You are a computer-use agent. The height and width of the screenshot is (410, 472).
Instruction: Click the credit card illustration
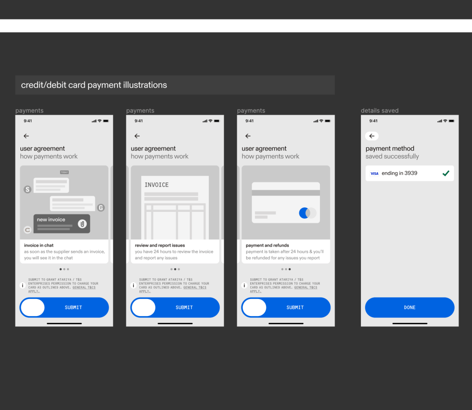[286, 203]
